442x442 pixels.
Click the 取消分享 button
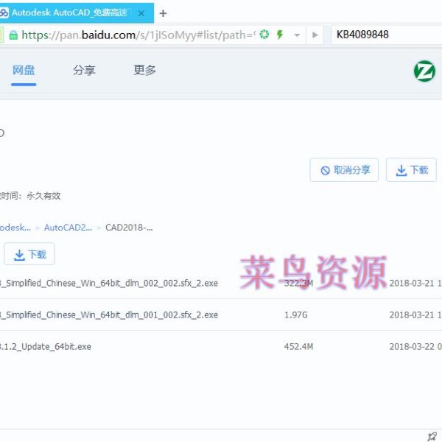(344, 170)
